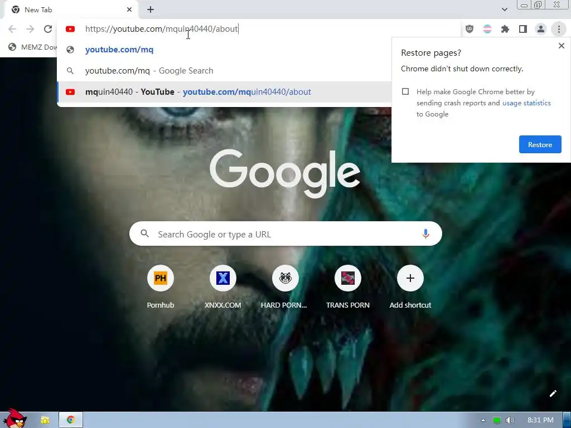
Task: Toggle the side panel icon
Action: pyautogui.click(x=523, y=29)
